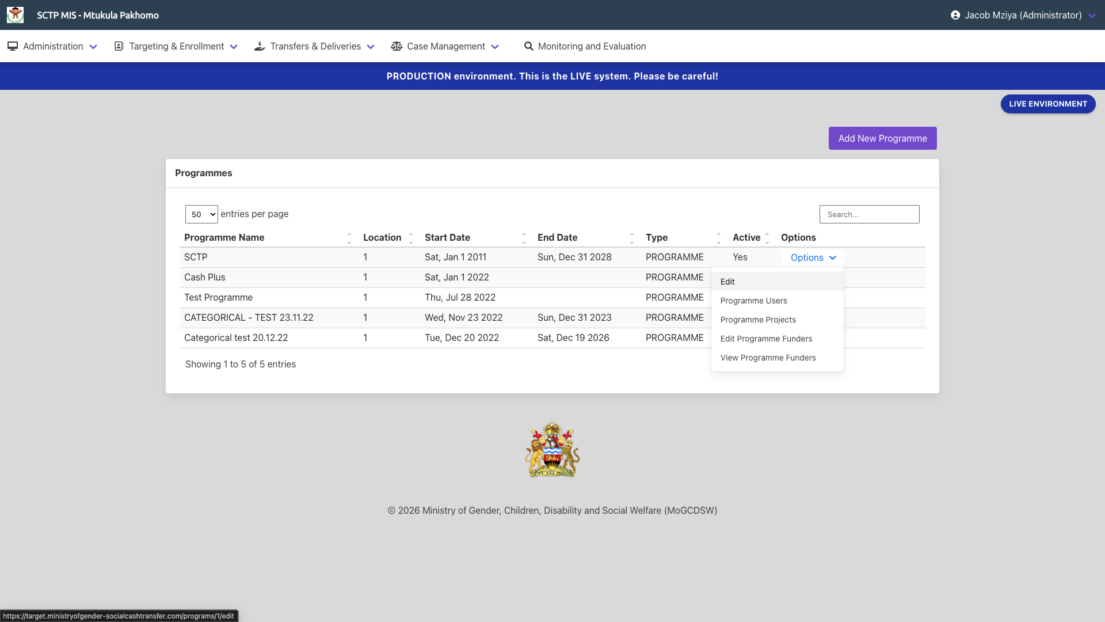Click PROGRAMME type in Cash Plus row
The image size is (1105, 622).
pos(675,278)
